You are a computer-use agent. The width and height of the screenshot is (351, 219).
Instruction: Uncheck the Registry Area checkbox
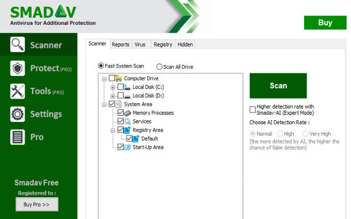[x=120, y=130]
